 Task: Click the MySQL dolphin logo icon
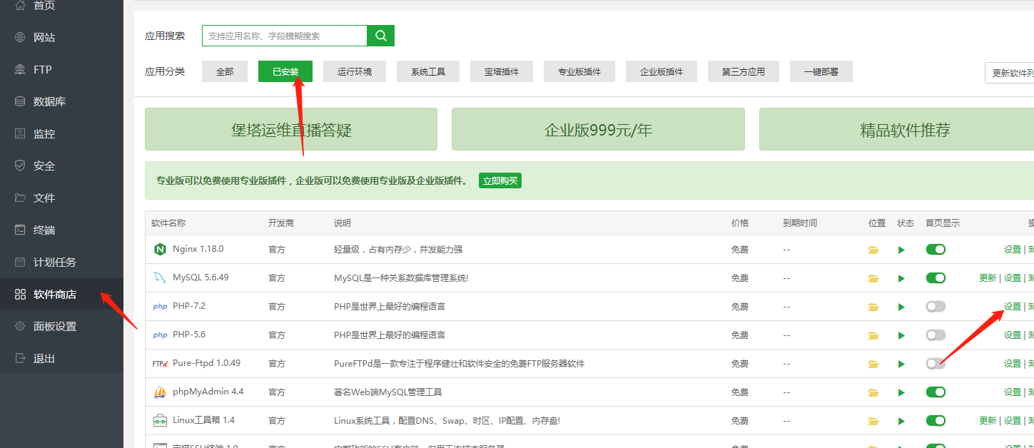click(x=160, y=278)
